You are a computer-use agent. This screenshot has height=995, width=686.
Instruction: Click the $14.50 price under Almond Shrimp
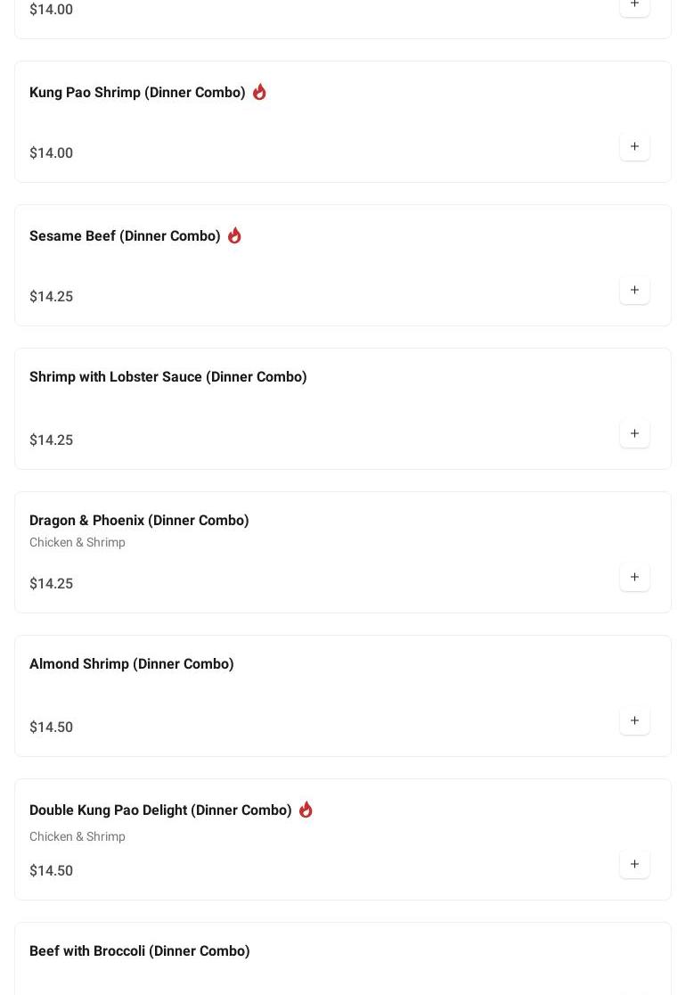52,728
